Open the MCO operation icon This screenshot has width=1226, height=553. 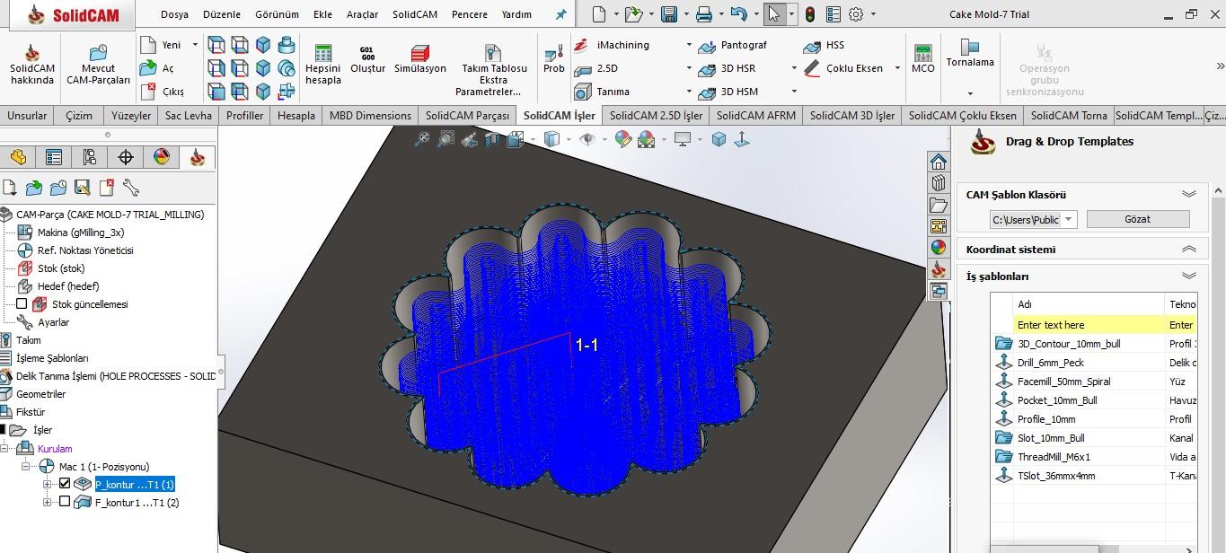pyautogui.click(x=922, y=54)
